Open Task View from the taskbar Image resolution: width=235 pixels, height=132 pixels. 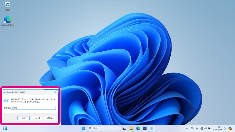pyautogui.click(x=125, y=128)
